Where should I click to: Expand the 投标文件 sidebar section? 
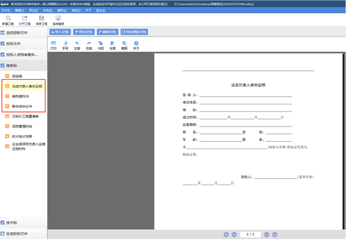click(23, 43)
